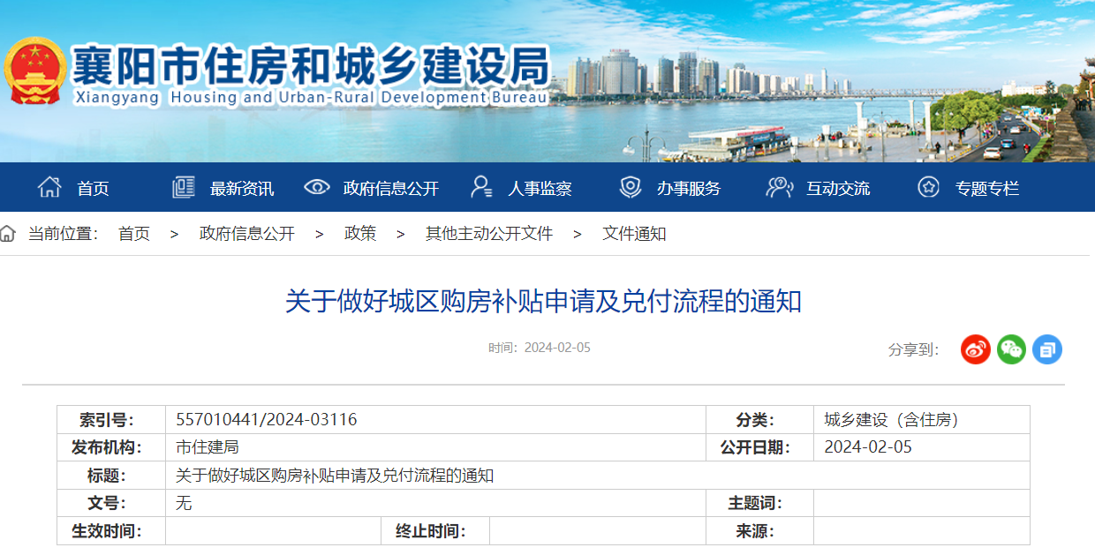Open the 最新资讯 menu item
1095x555 pixels.
coord(242,188)
